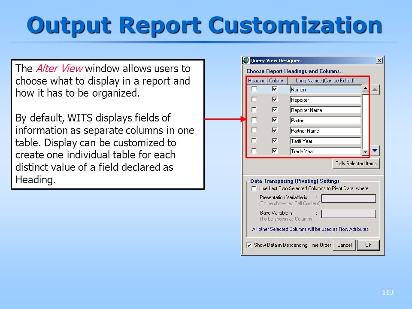
Task: Click the Output Report Customization title
Action: tap(204, 25)
